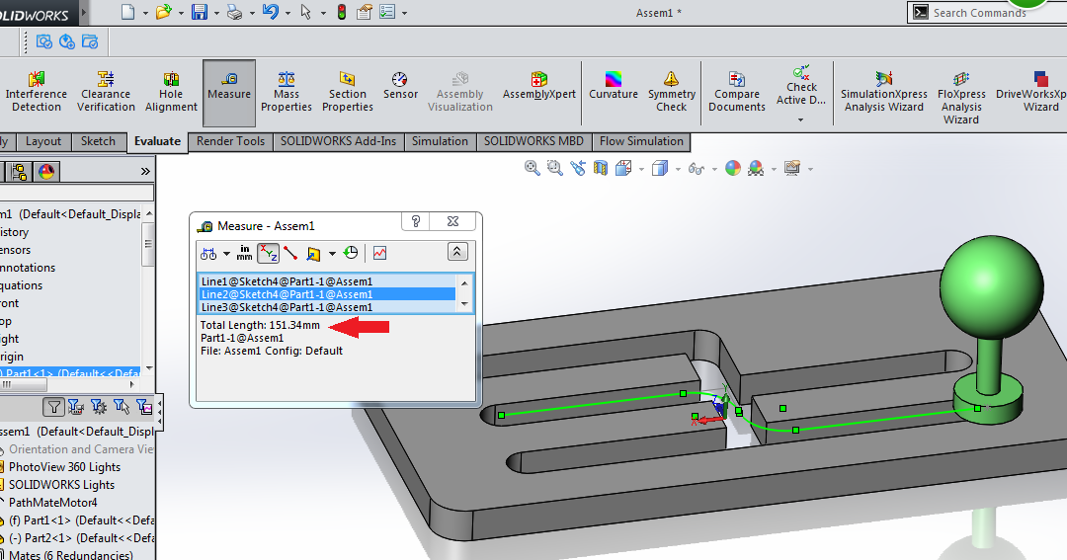1067x560 pixels.
Task: Select Line3@Sketch4@Part1-1@Assem1 entry
Action: coord(327,307)
